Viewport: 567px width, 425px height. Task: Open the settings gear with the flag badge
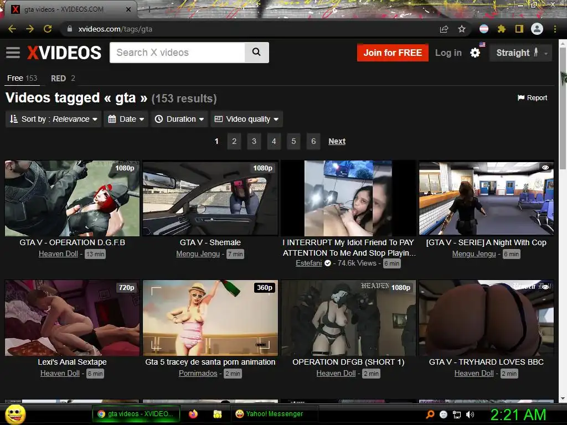click(x=476, y=52)
